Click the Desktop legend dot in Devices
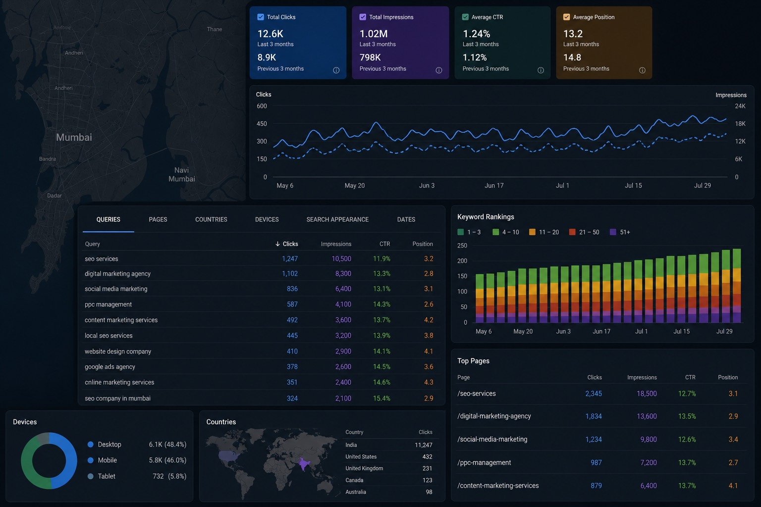The image size is (761, 507). [x=90, y=445]
